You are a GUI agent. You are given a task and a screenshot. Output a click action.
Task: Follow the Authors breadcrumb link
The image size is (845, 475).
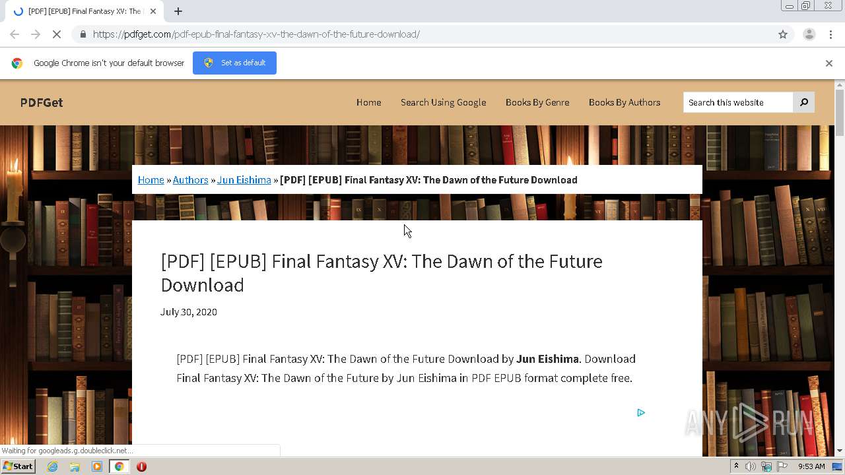(190, 179)
